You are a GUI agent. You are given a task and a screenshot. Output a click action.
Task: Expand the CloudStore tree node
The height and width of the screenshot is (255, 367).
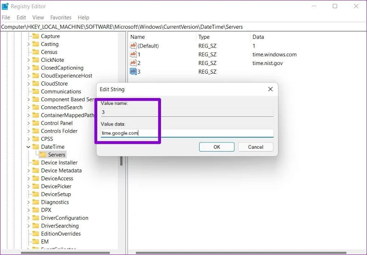(x=28, y=84)
